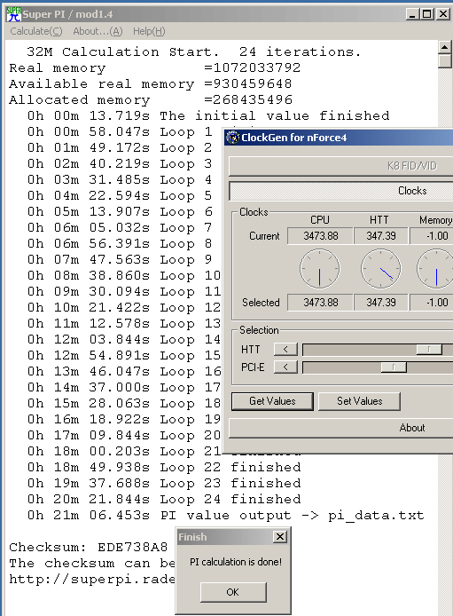453x616 pixels.
Task: Open the K8 FID/VID section
Action: (340, 166)
